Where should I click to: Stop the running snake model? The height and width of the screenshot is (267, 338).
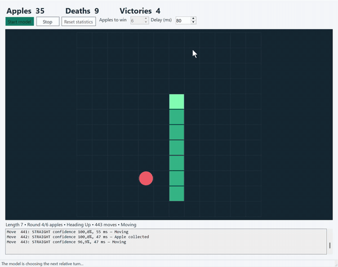(x=48, y=21)
